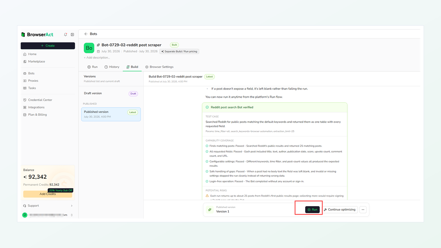Click check icon beside Safe handling of gaps

tap(207, 171)
